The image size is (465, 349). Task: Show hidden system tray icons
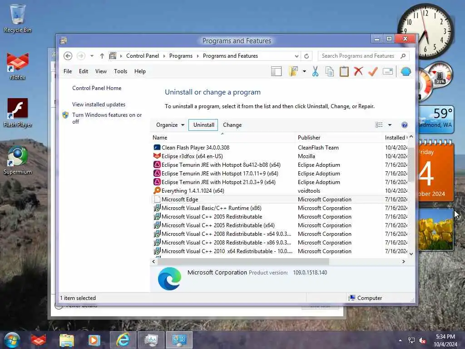click(401, 340)
